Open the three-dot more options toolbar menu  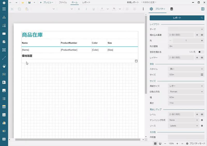coord(143,9)
